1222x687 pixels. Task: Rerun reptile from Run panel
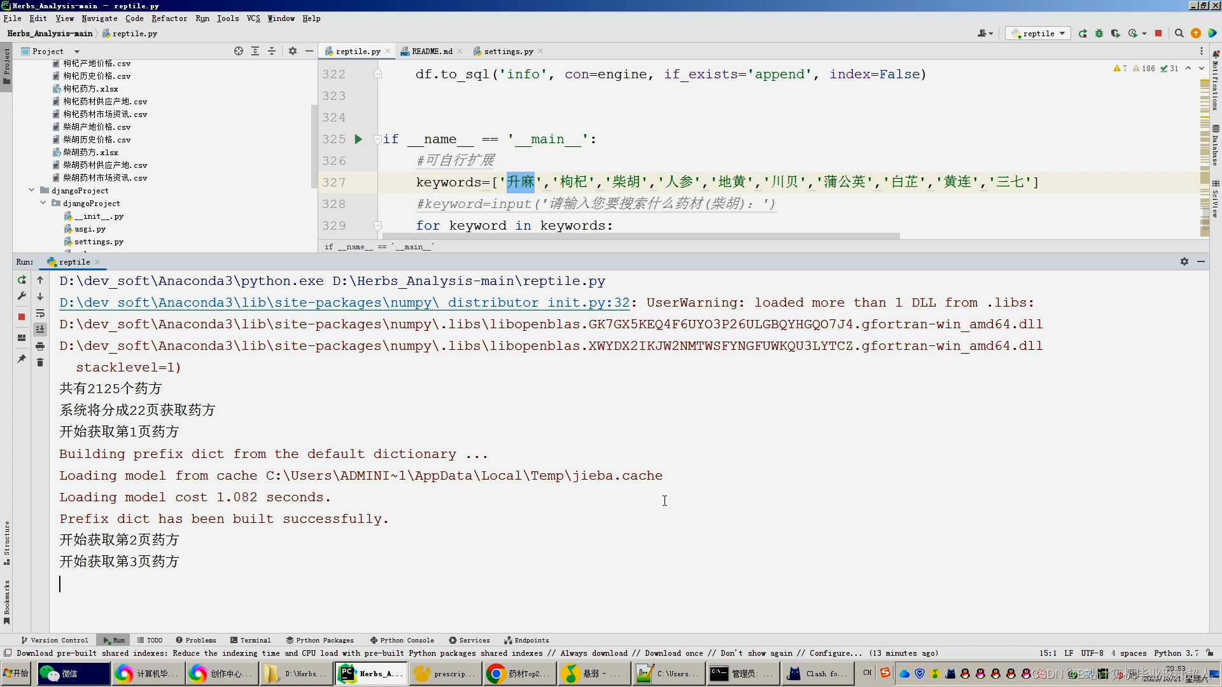tap(22, 280)
